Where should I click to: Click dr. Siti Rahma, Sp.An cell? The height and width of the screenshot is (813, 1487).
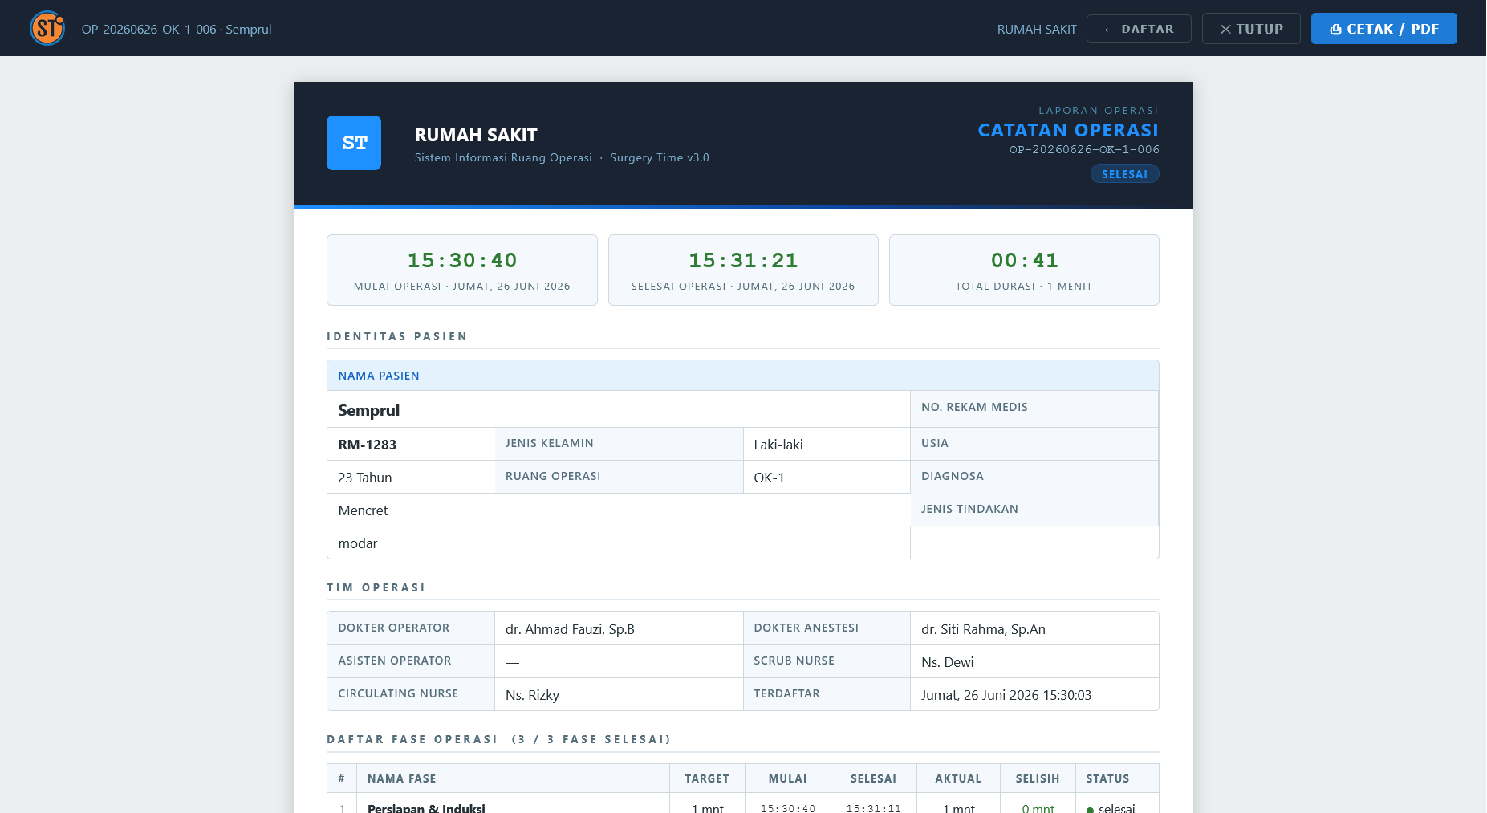pos(1034,628)
